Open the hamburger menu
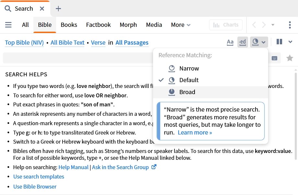 [x=8, y=25]
